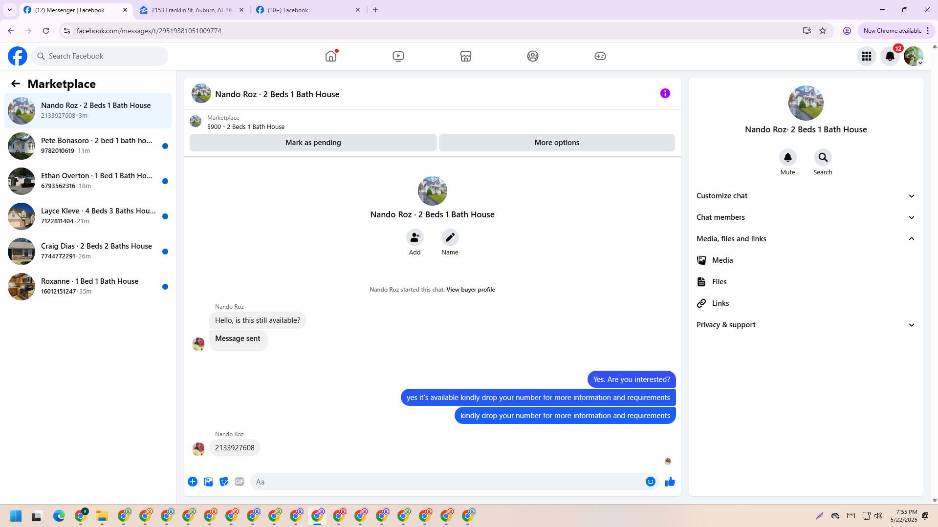The width and height of the screenshot is (938, 527).
Task: Add people to the chat
Action: [415, 237]
